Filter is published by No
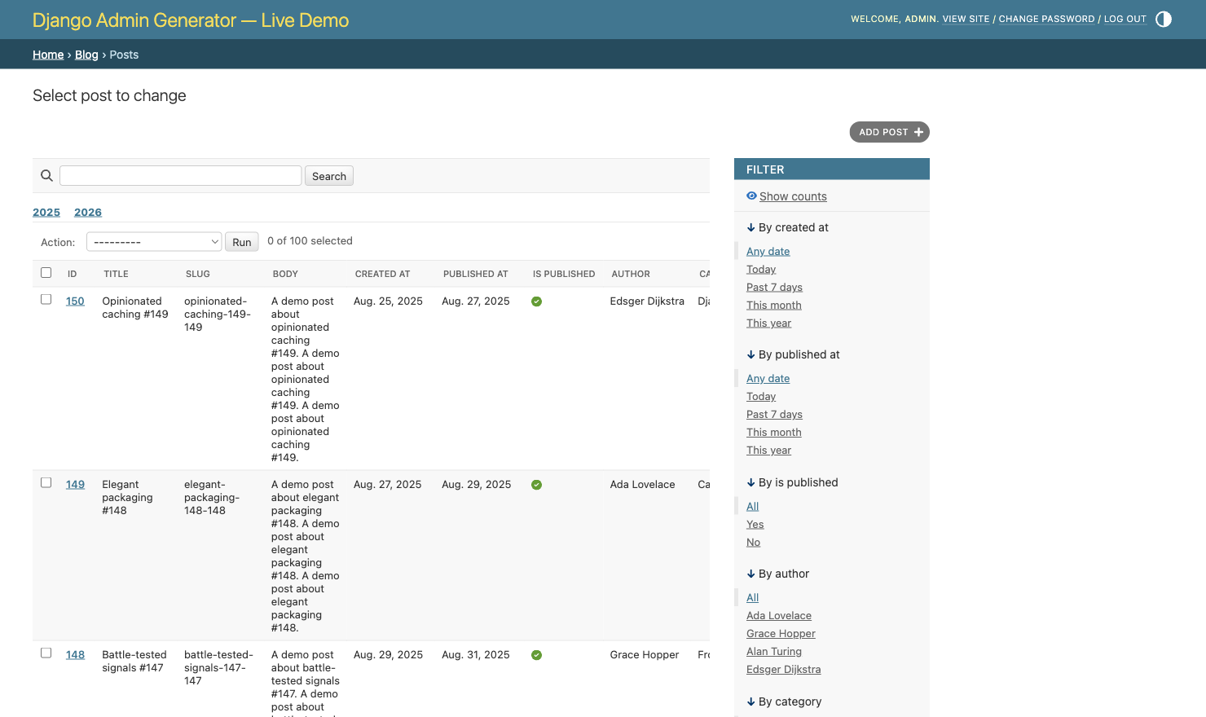The height and width of the screenshot is (717, 1206). click(753, 543)
